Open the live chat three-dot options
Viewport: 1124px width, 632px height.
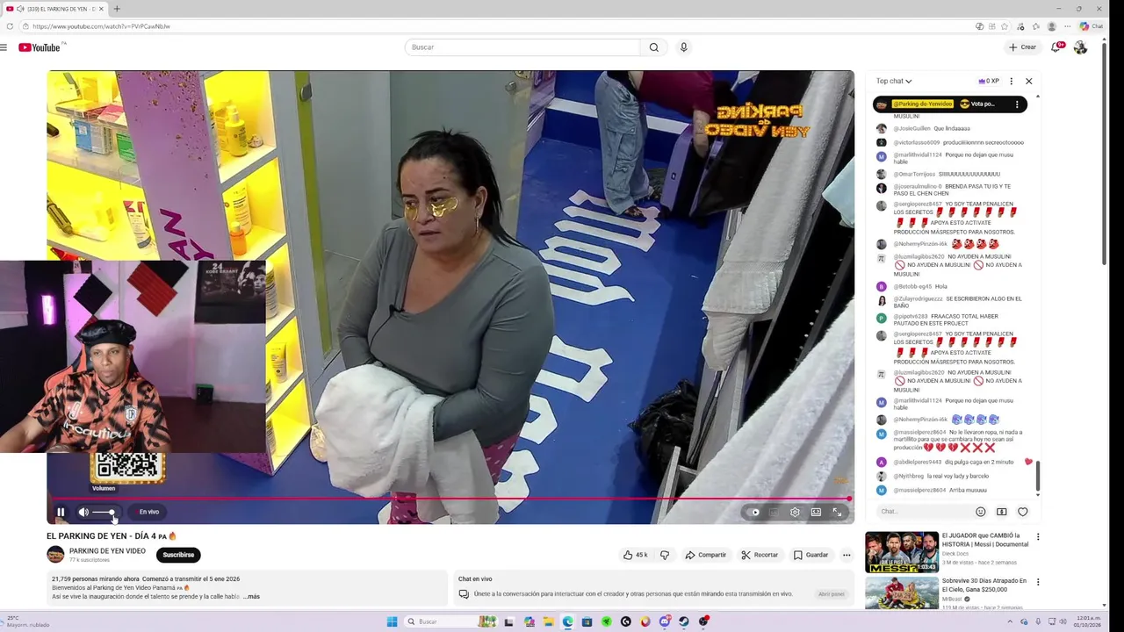click(1011, 81)
